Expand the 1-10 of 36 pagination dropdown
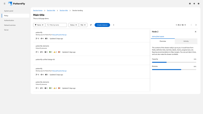Screen dimensions: 203x114 click(x=181, y=25)
